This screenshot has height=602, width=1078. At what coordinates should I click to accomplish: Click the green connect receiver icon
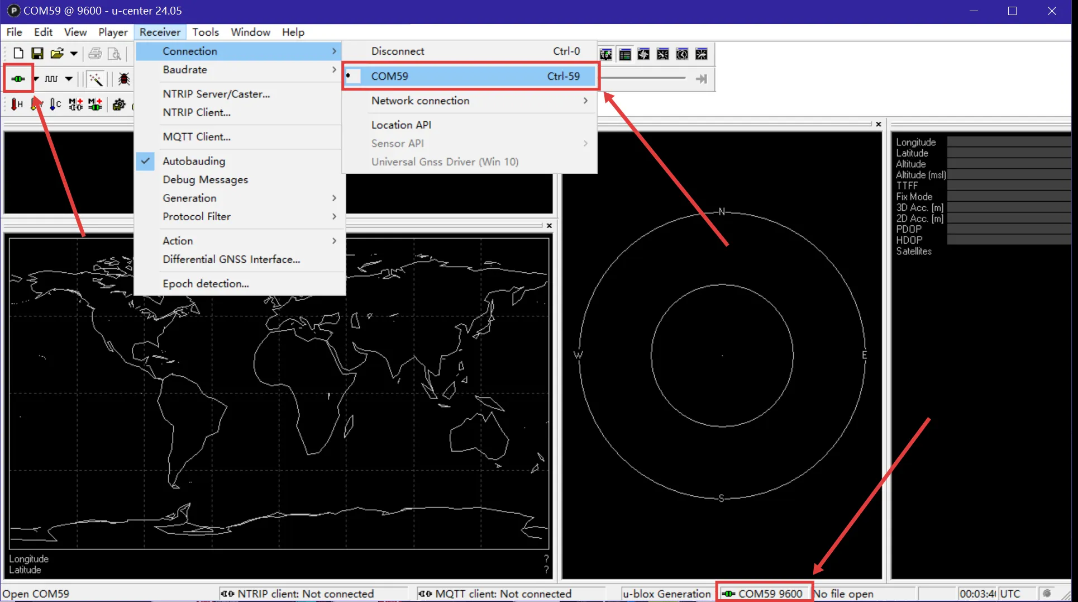[18, 79]
